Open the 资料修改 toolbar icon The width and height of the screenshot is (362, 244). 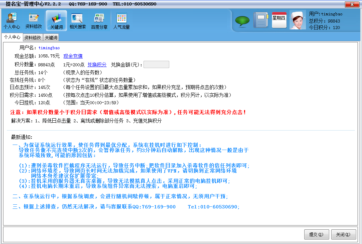33,21
